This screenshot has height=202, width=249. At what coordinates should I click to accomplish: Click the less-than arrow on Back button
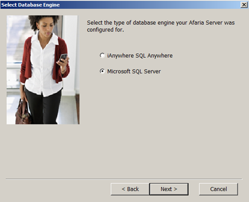pyautogui.click(x=123, y=189)
